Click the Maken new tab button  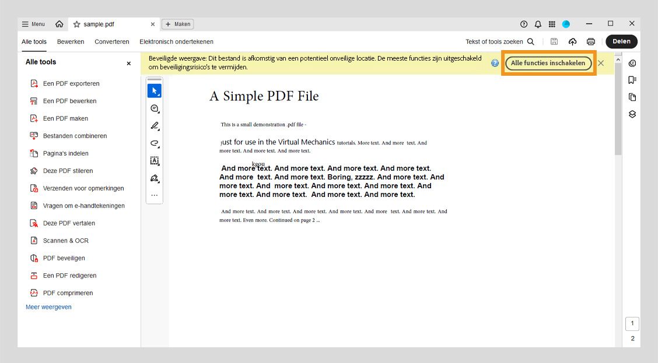pyautogui.click(x=177, y=24)
